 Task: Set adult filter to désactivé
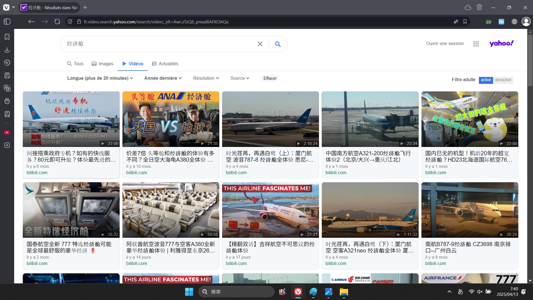(503, 80)
